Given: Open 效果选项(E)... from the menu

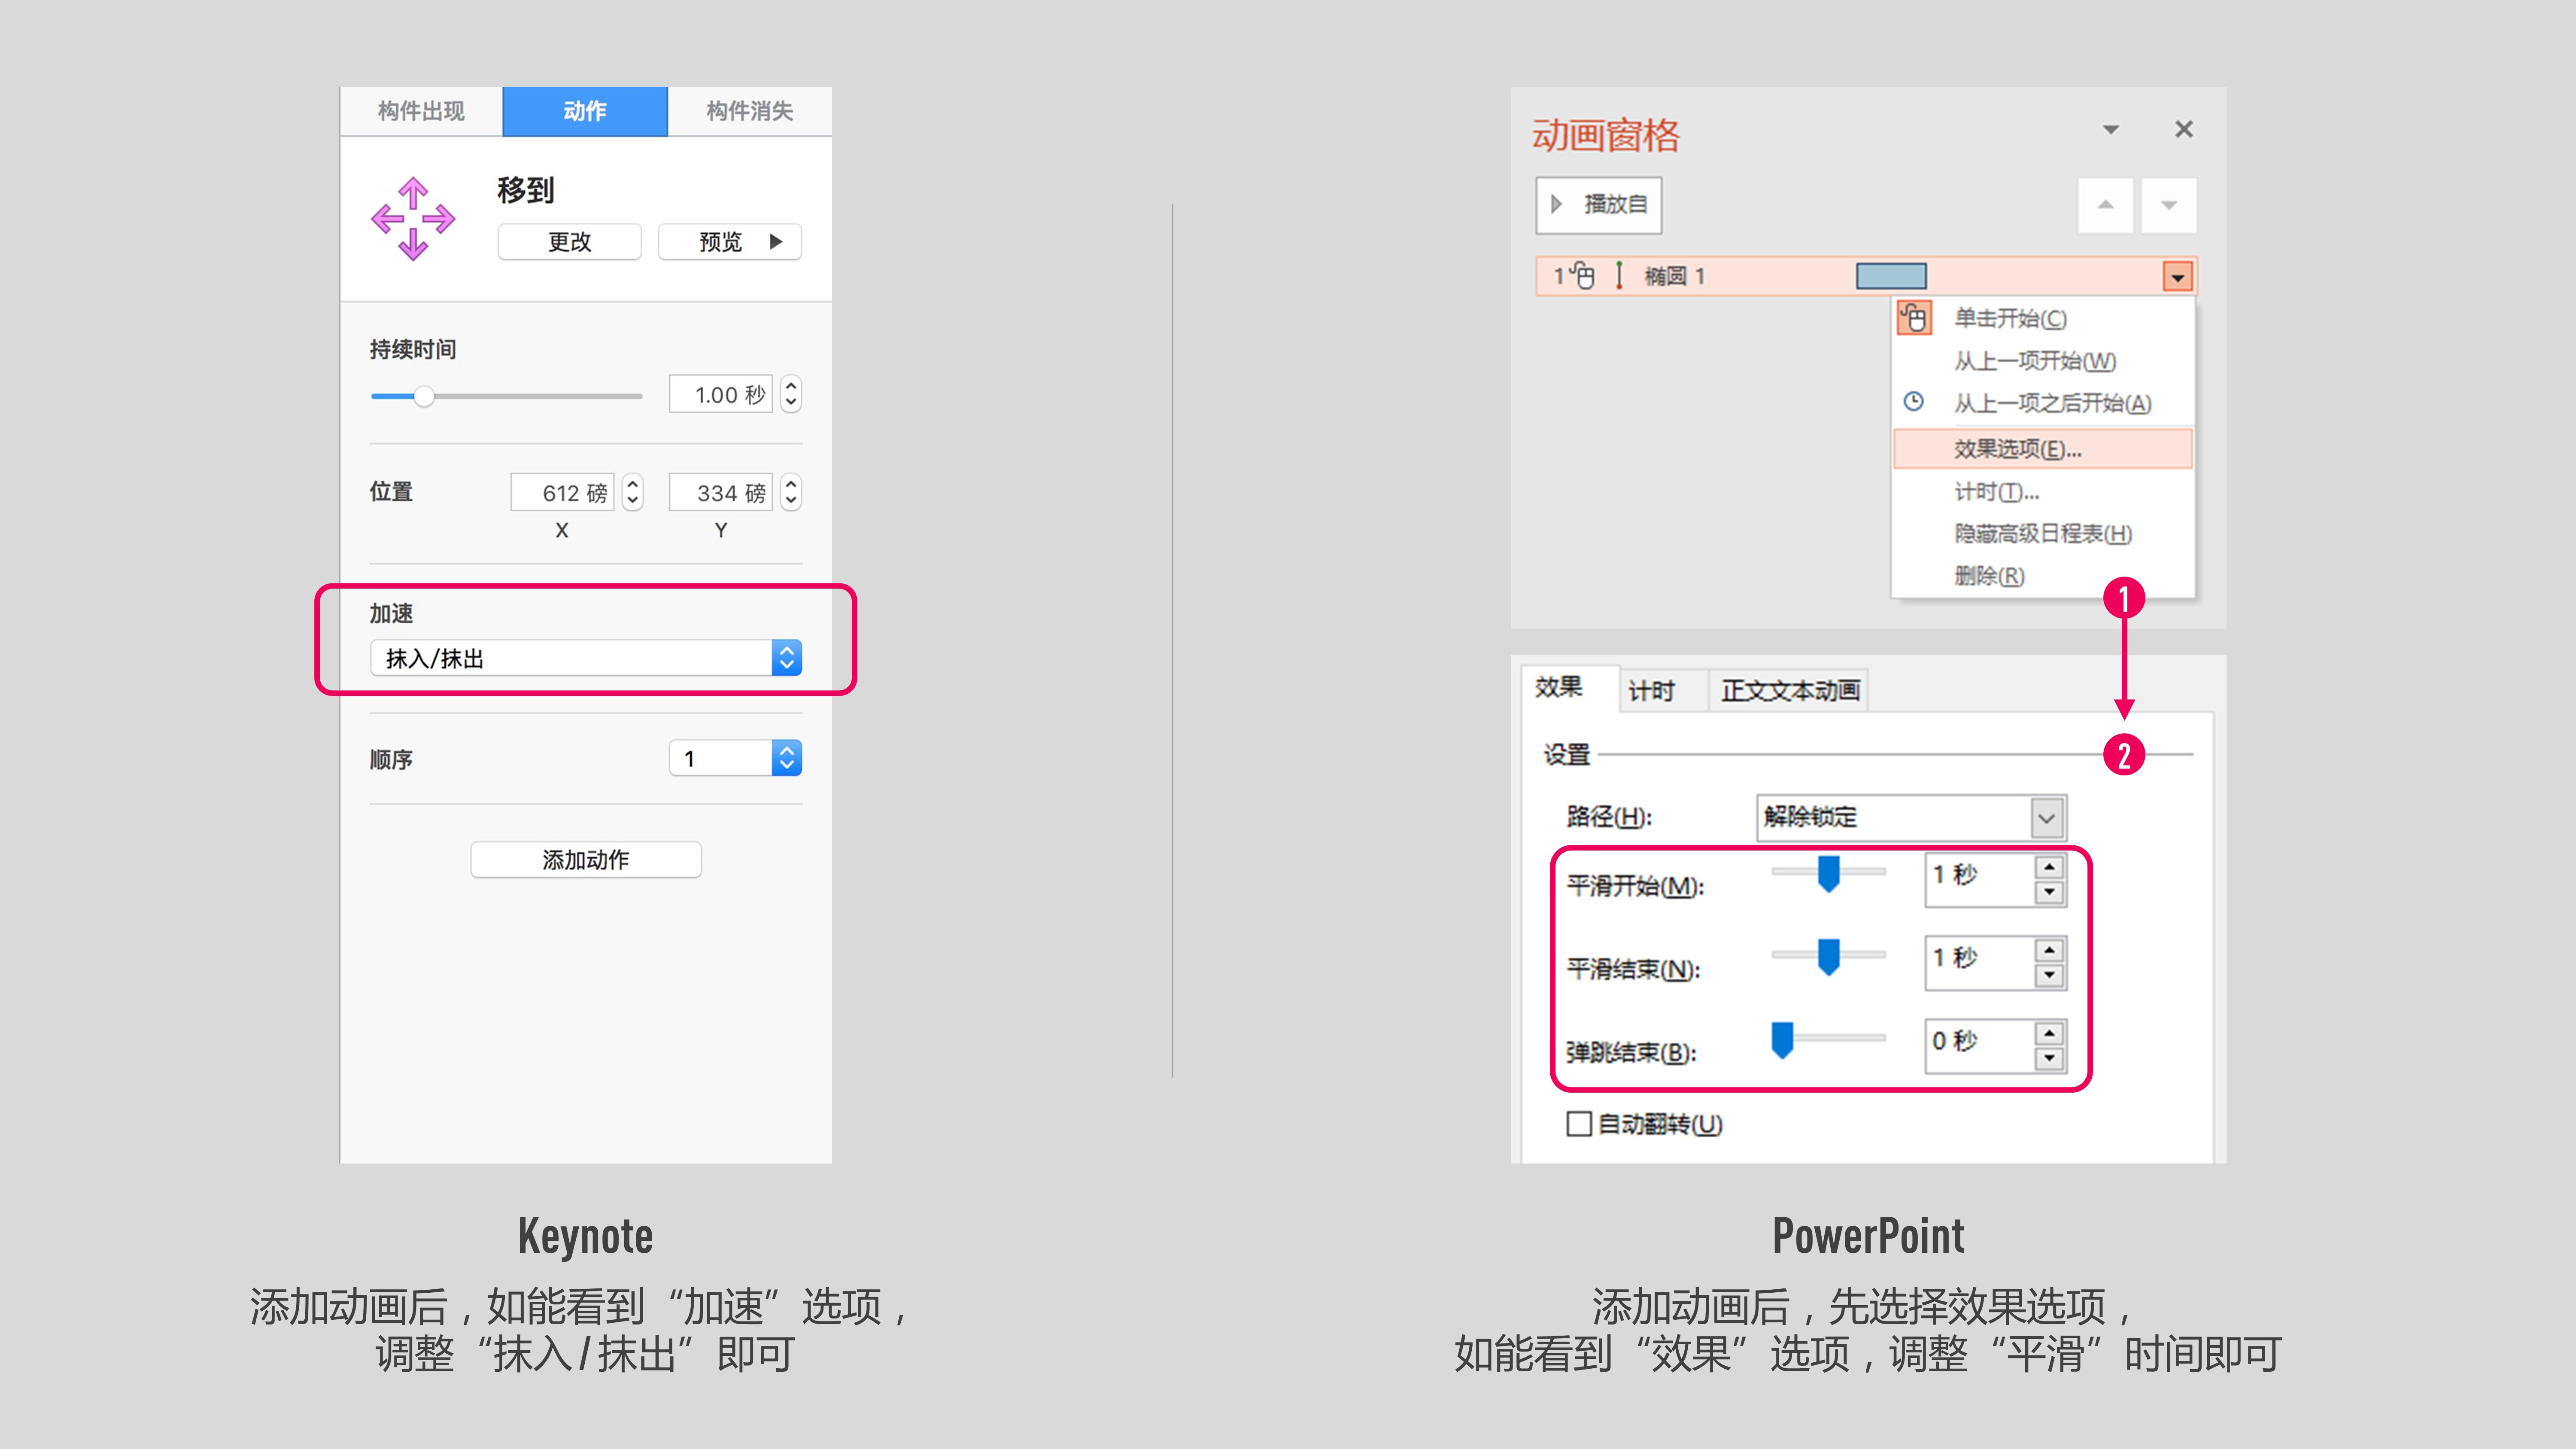Looking at the screenshot, I should click(x=2043, y=449).
